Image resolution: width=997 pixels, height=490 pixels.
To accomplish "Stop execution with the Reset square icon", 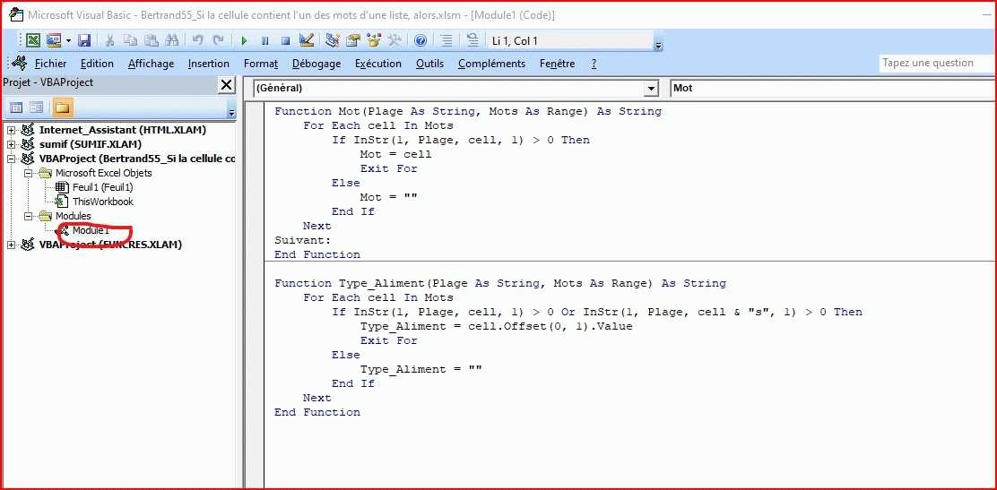I will 285,40.
